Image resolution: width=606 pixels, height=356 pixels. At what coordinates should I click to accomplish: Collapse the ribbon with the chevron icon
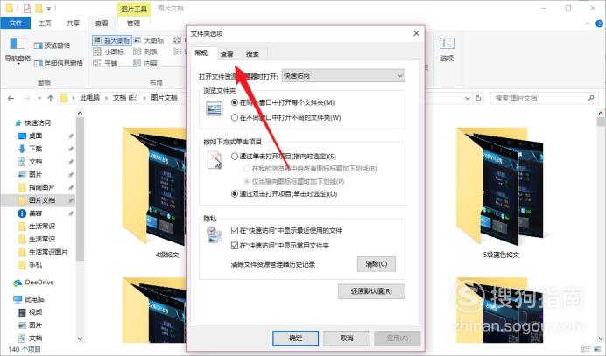pos(588,24)
